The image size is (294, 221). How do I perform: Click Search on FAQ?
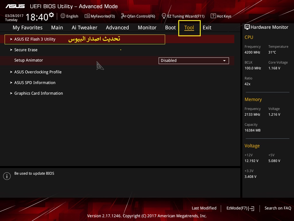pos(278,208)
